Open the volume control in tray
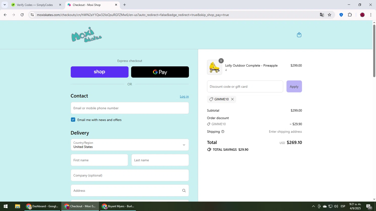The image size is (376, 211). 336,206
